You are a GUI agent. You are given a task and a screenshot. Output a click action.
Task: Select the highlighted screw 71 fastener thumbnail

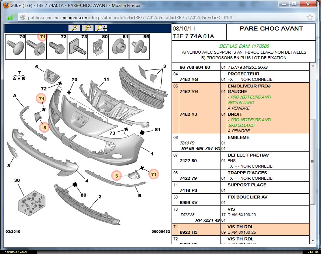36,47
